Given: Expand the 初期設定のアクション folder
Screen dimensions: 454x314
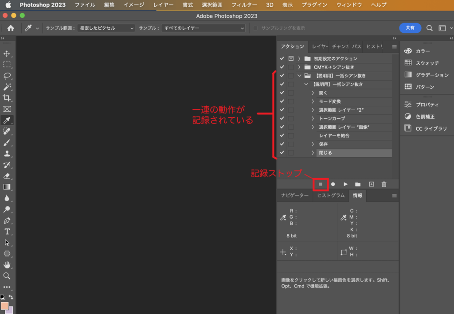Looking at the screenshot, I should [299, 58].
